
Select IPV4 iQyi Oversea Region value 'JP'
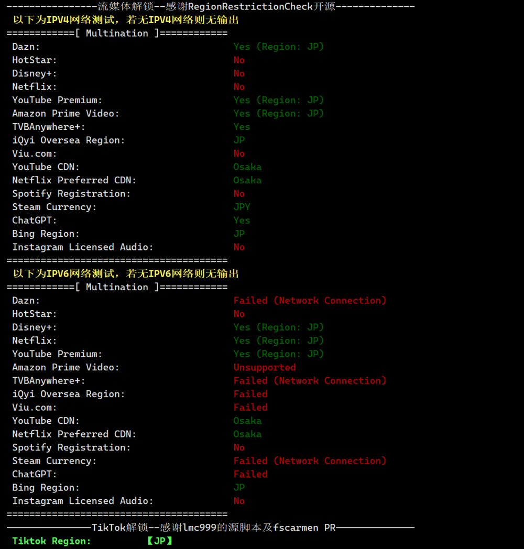click(x=239, y=140)
